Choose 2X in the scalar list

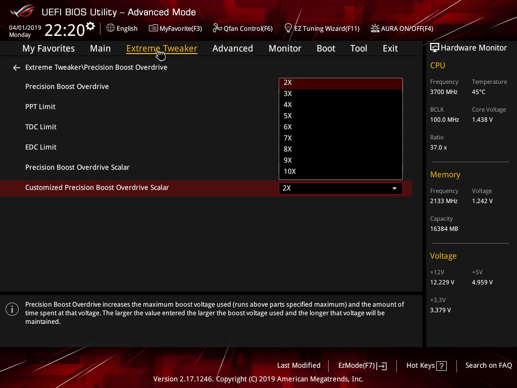point(341,83)
